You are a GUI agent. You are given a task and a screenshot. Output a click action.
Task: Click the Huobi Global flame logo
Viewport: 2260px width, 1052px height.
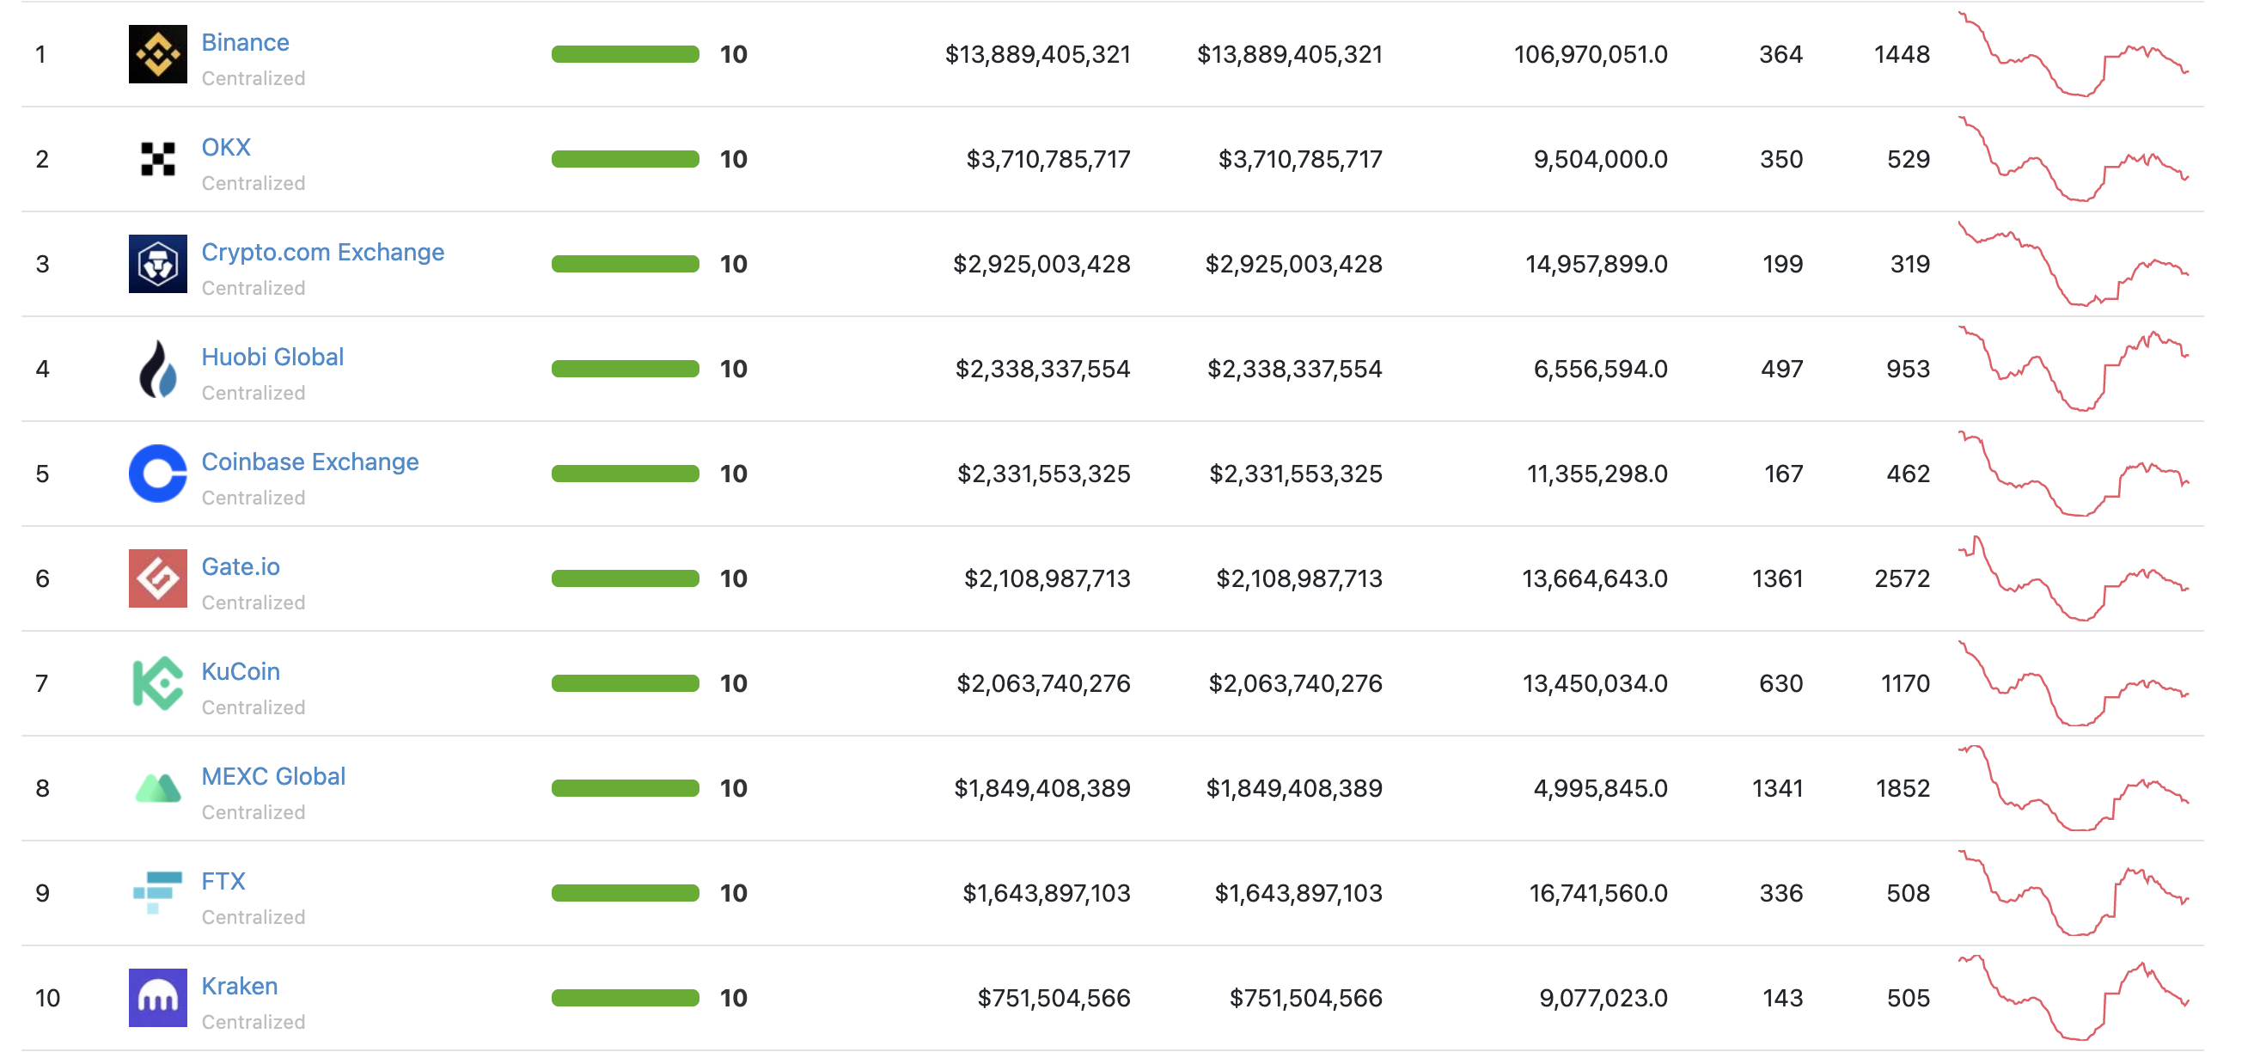(x=158, y=369)
